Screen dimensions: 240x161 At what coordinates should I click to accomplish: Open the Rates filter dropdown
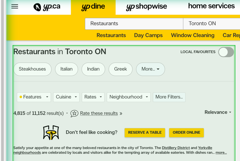point(93,97)
